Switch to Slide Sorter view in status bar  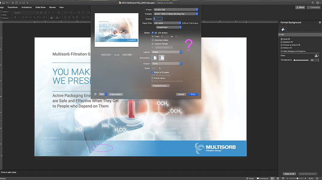coord(278,179)
